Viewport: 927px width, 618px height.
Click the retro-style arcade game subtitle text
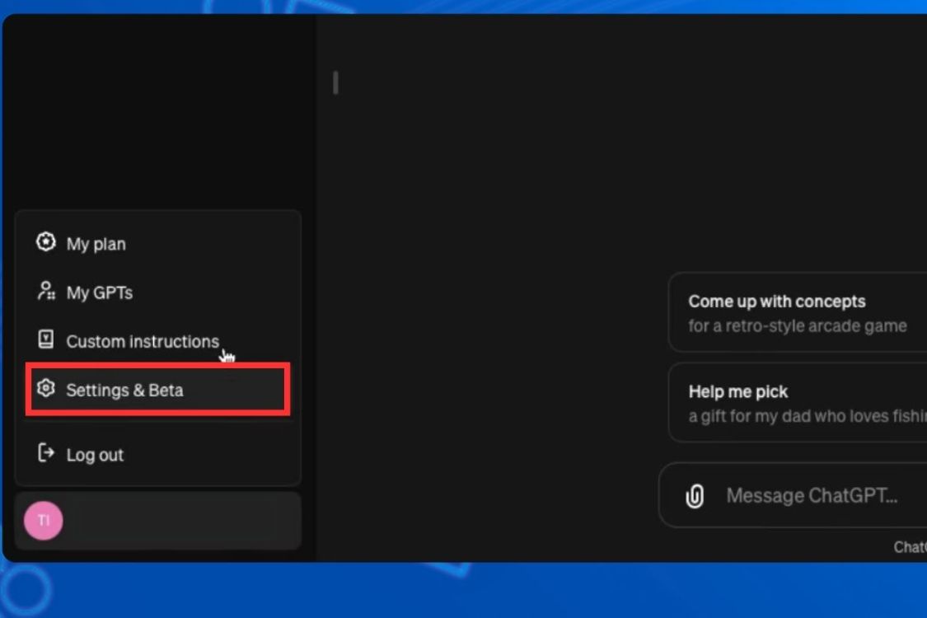pos(797,326)
